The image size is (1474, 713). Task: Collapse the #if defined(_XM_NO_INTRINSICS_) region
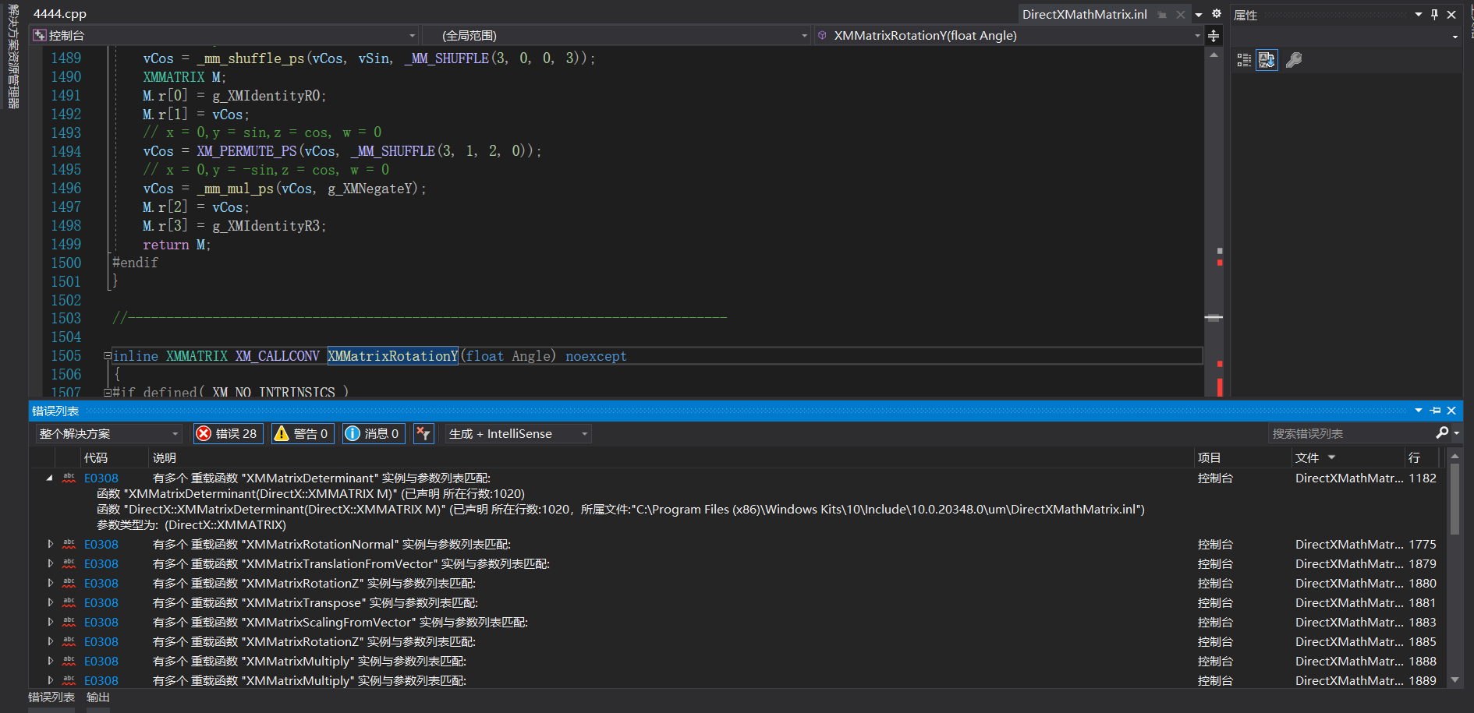tap(108, 392)
